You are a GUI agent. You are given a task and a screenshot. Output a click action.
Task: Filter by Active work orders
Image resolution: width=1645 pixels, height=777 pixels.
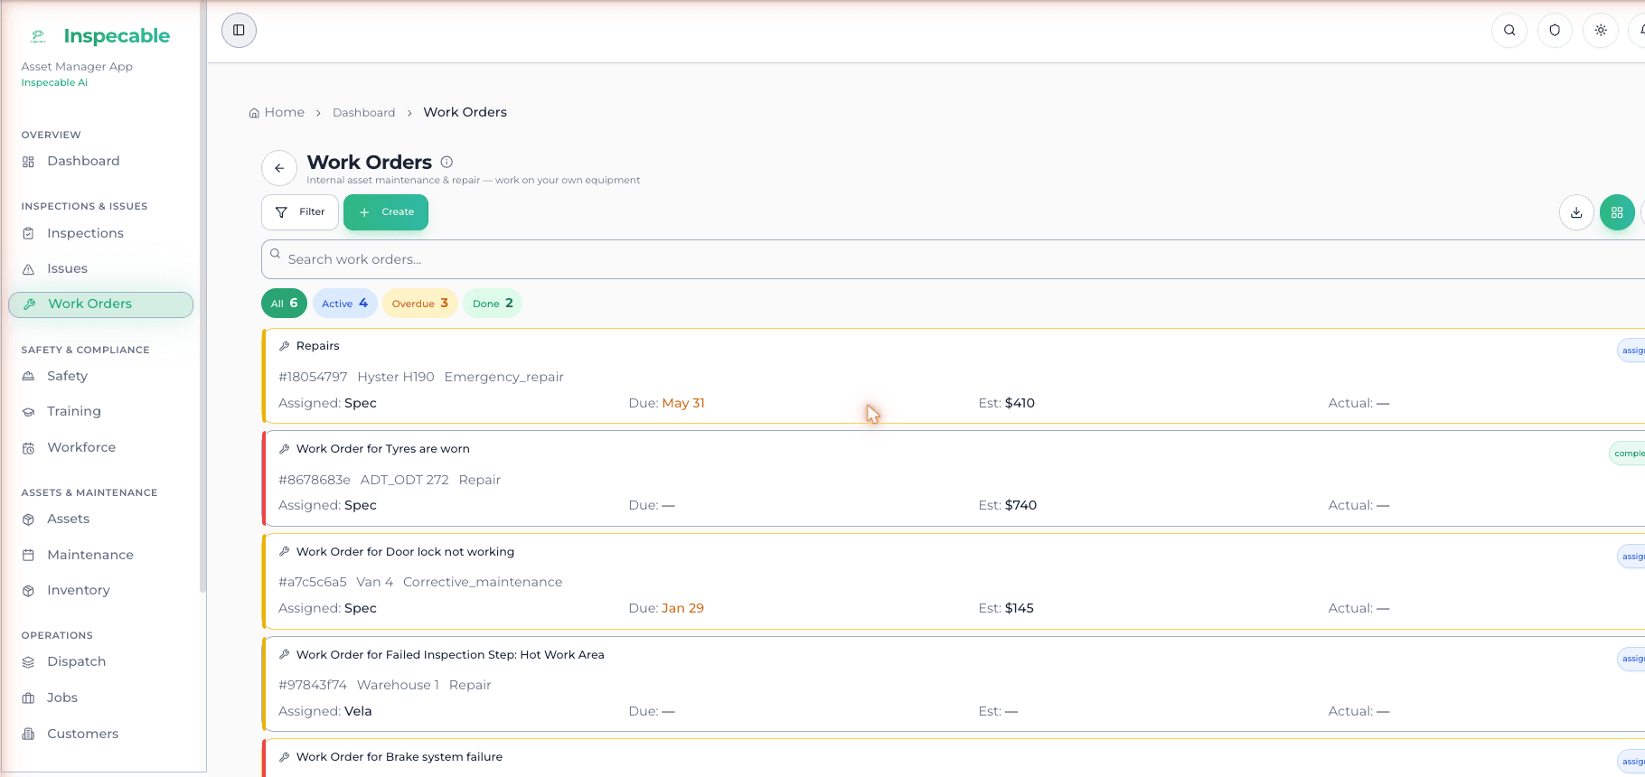click(x=344, y=304)
